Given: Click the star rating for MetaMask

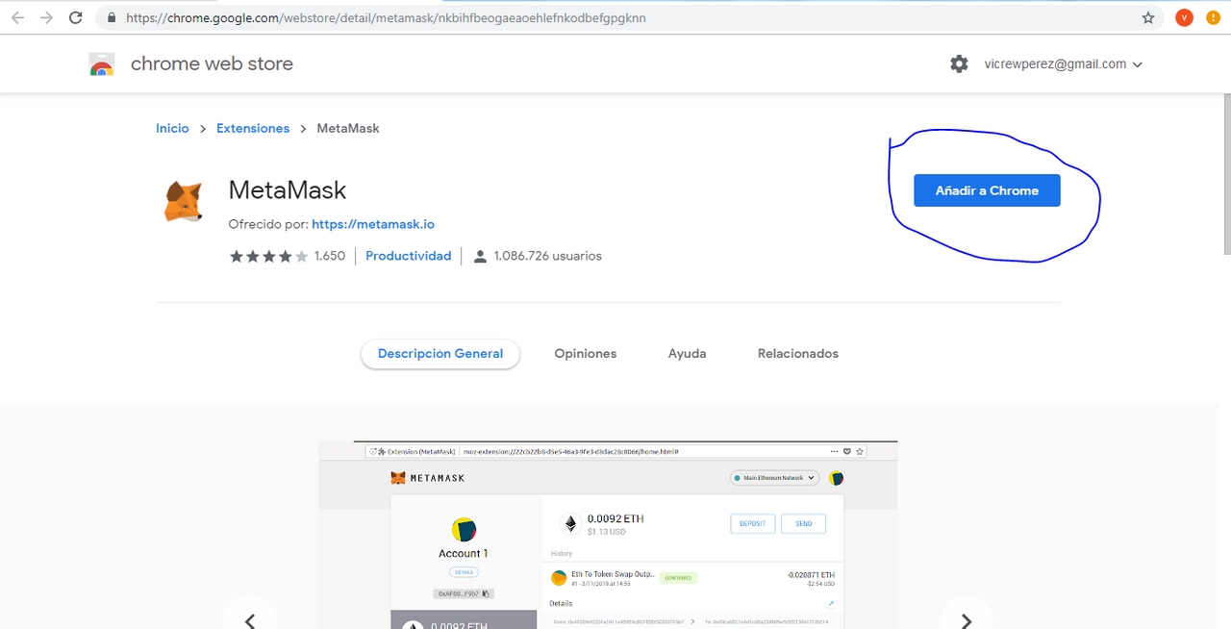Looking at the screenshot, I should [268, 256].
